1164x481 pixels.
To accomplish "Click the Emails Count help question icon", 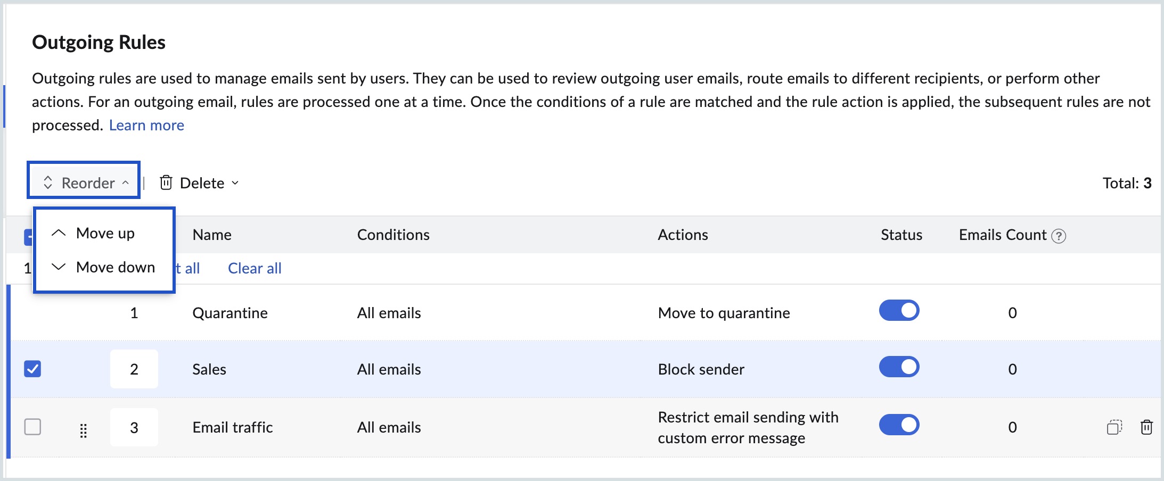I will pos(1059,236).
